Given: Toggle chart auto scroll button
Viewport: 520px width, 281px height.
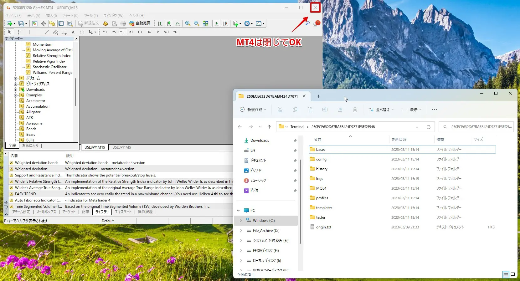Looking at the screenshot, I should click(x=216, y=23).
